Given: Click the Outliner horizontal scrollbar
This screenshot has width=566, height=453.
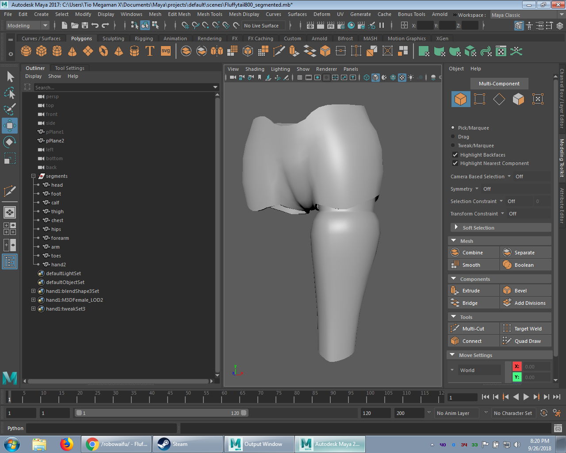Looking at the screenshot, I should coord(118,381).
